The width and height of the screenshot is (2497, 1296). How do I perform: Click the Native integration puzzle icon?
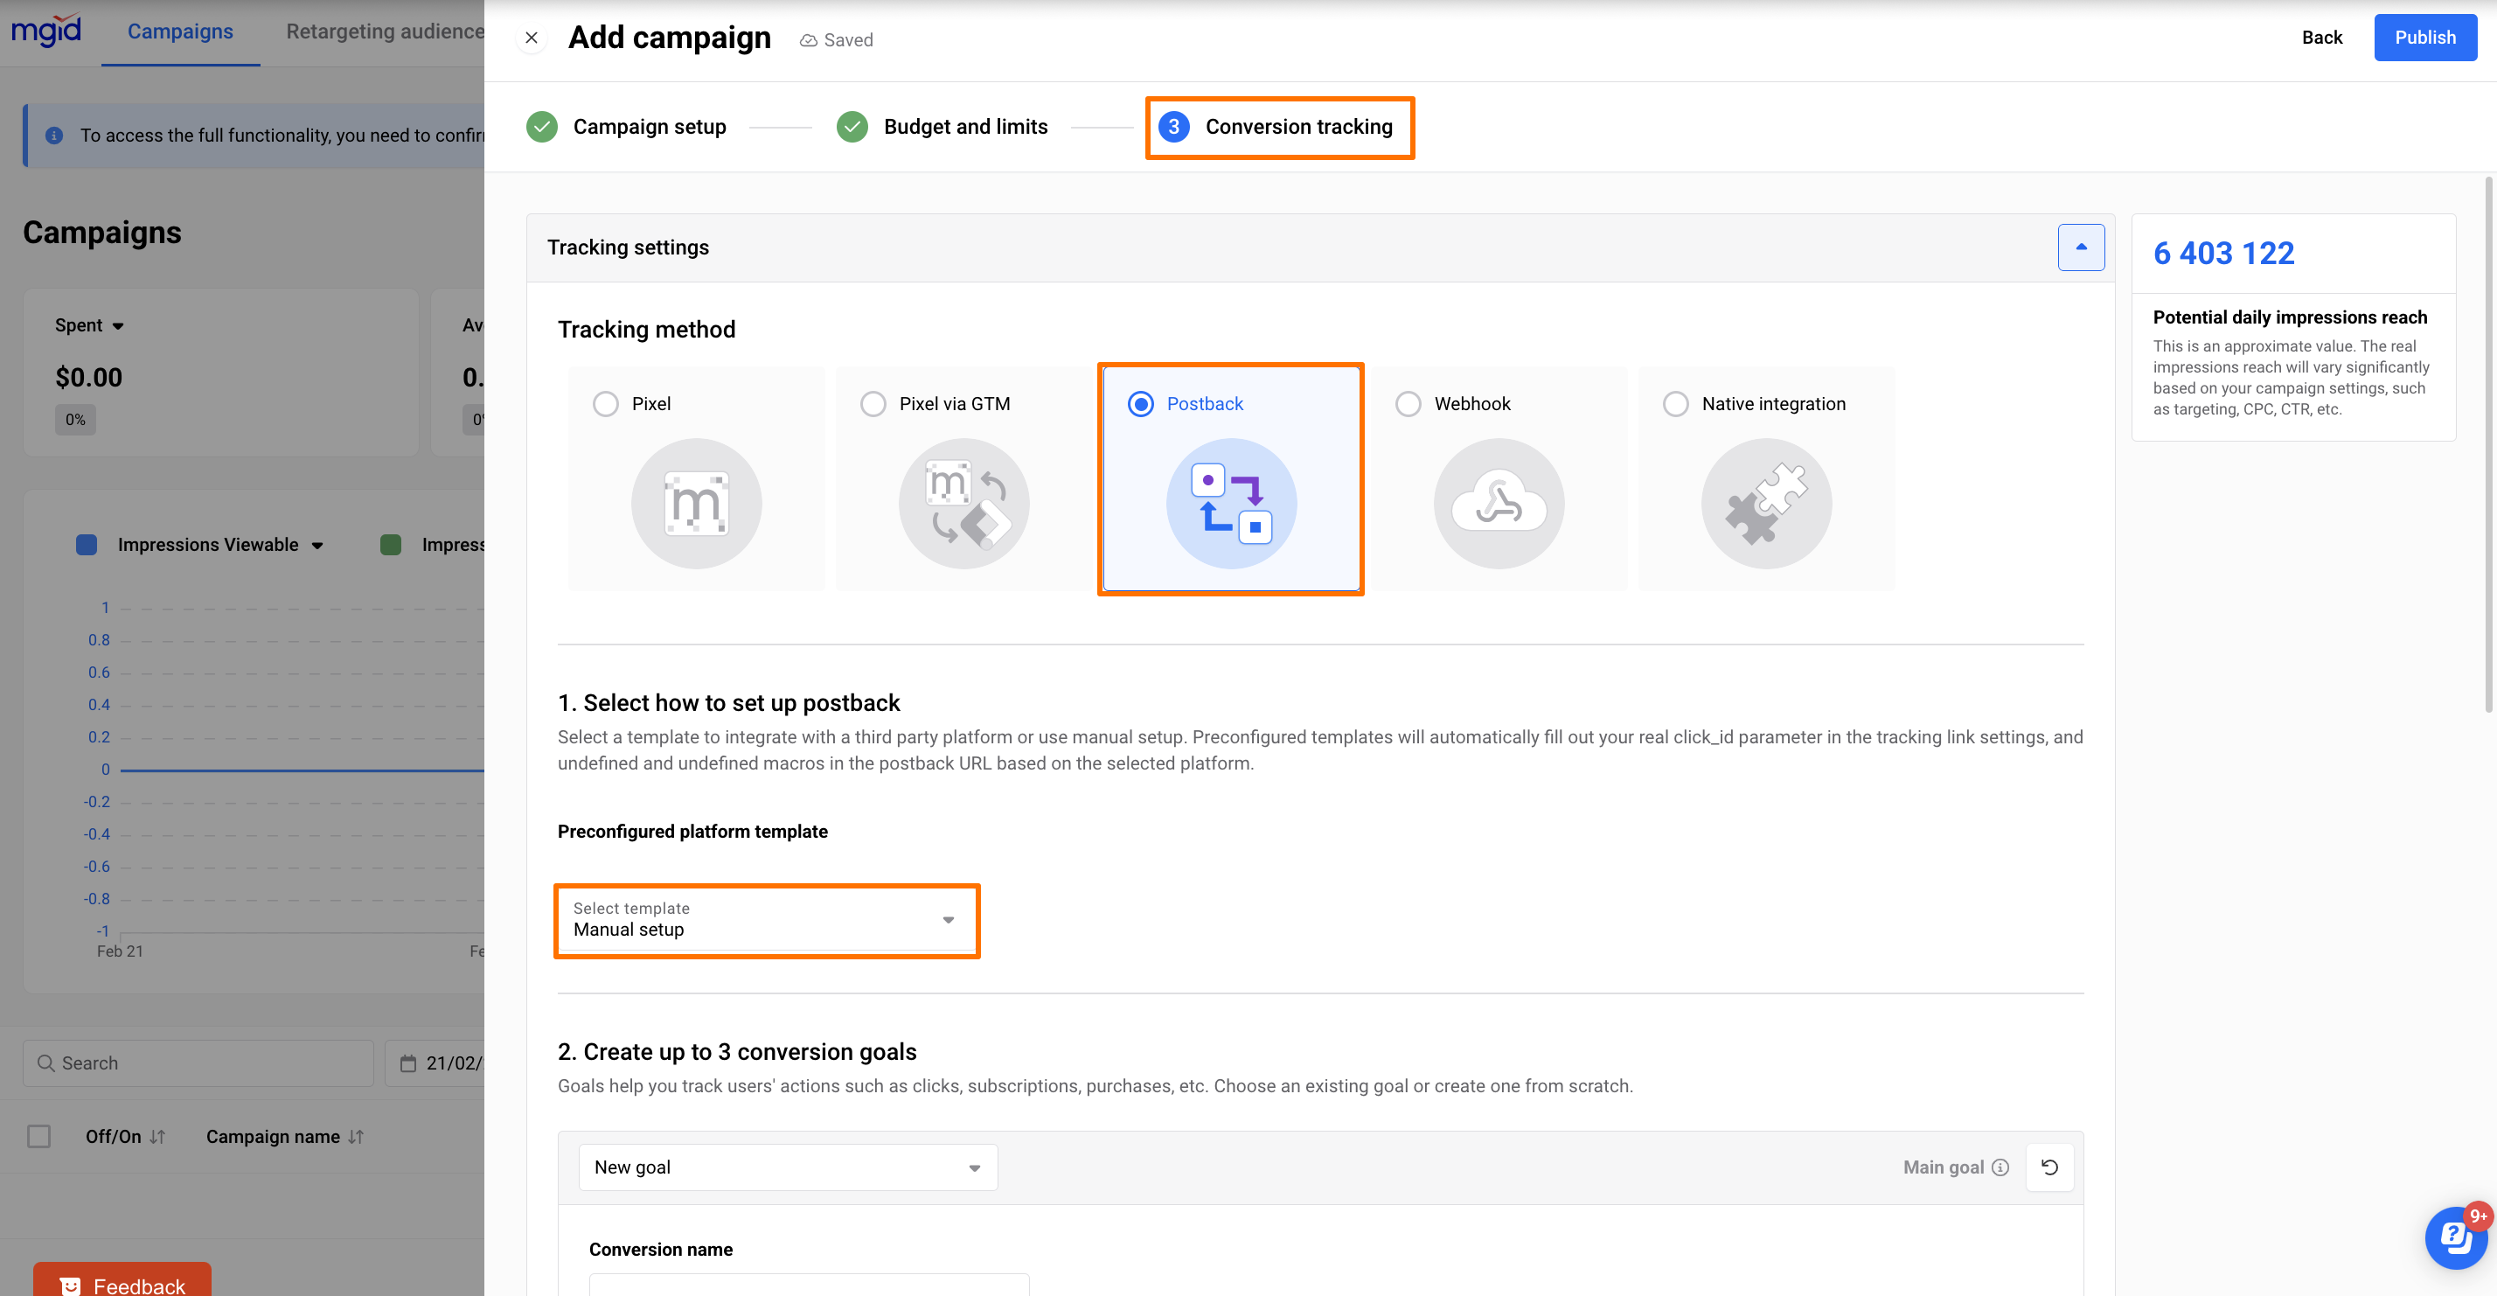(x=1766, y=503)
